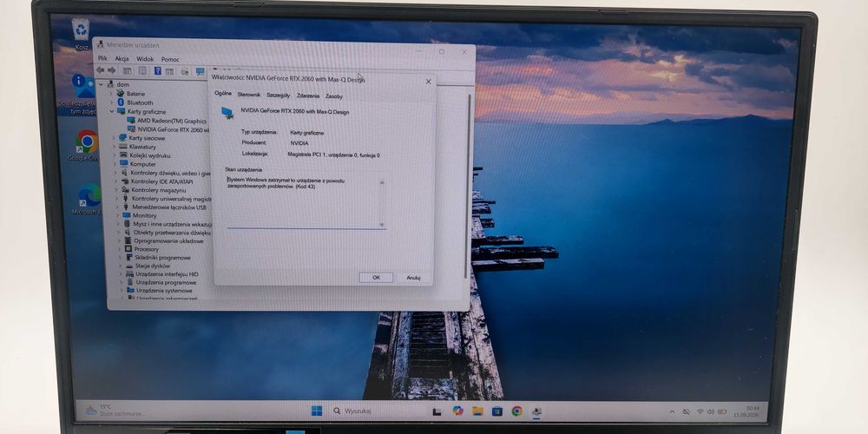The width and height of the screenshot is (868, 434).
Task: Open Recycle Bin (Kosz) on the desktop
Action: (81, 33)
